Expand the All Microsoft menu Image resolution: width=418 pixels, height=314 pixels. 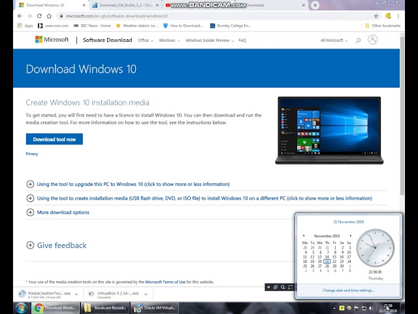click(334, 41)
